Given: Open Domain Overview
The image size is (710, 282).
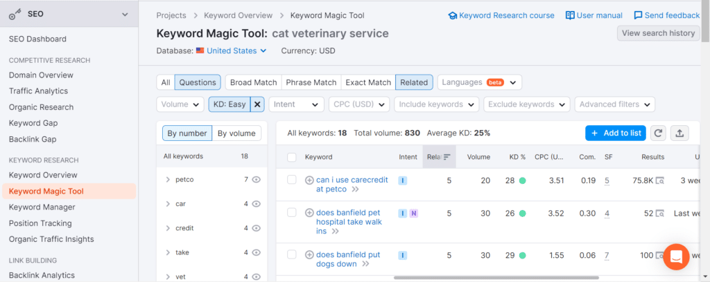Looking at the screenshot, I should pos(41,75).
